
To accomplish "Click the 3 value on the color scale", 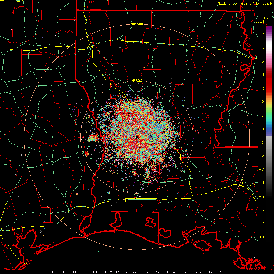I will [263, 88].
